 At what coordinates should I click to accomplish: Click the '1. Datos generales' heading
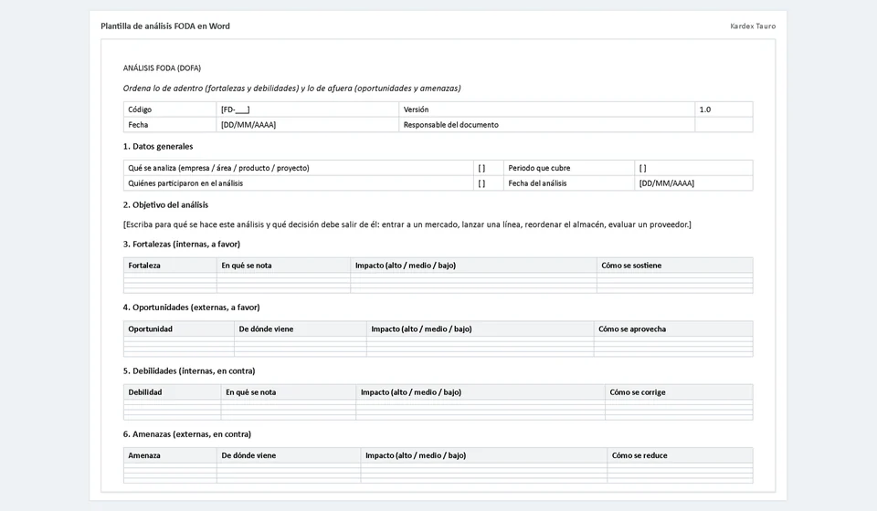[x=158, y=146]
